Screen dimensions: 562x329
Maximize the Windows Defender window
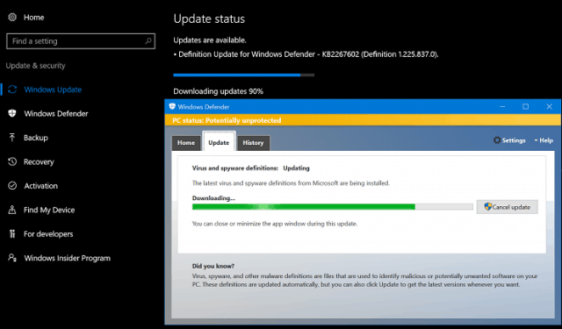click(525, 107)
